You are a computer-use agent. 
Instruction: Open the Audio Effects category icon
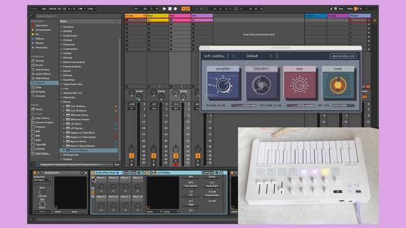(x=33, y=73)
